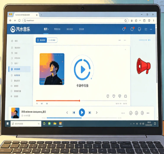This screenshot has width=164, height=154.
Task: Open the green chat app on the taskbar
Action: 50,124
